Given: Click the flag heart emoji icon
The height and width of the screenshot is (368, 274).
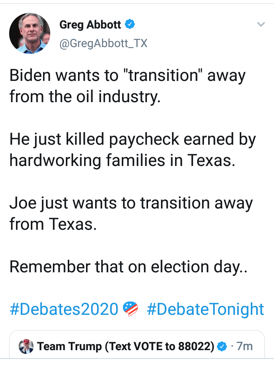Looking at the screenshot, I should (131, 309).
